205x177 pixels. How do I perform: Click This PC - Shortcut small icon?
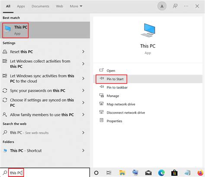(5, 151)
